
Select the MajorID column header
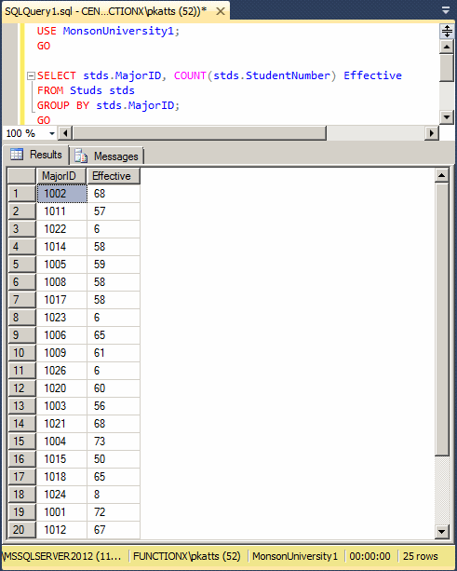click(x=61, y=176)
